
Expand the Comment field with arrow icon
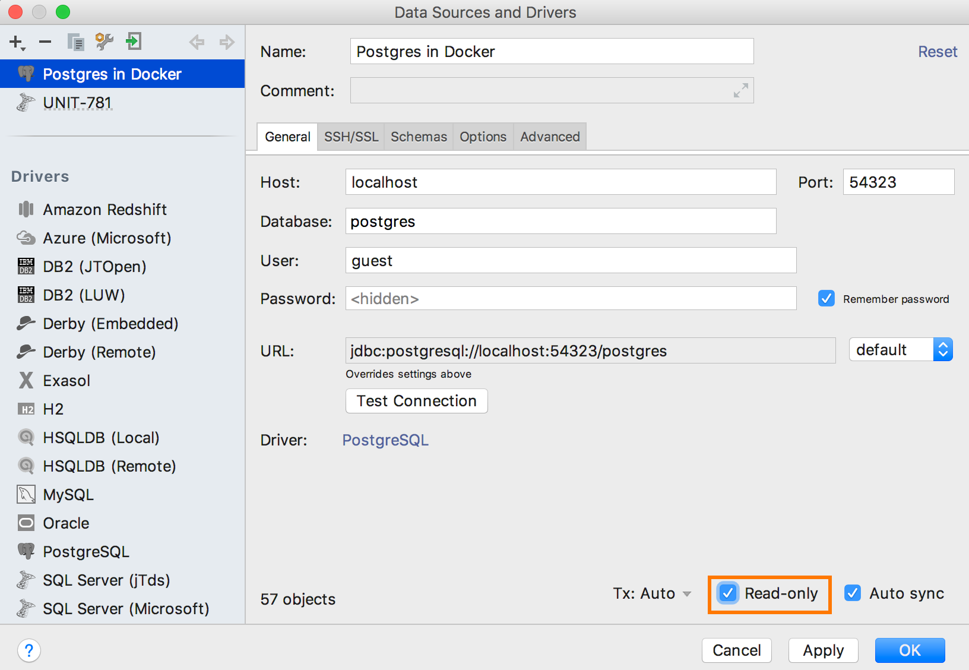coord(740,91)
